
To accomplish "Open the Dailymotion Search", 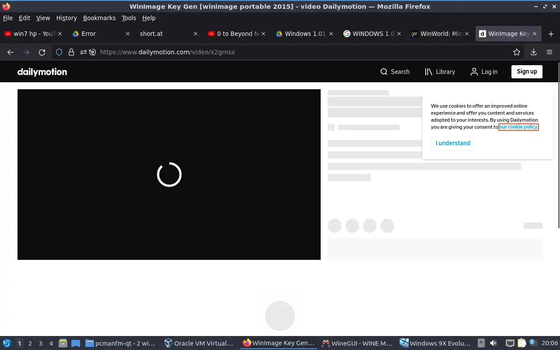I will (x=395, y=72).
